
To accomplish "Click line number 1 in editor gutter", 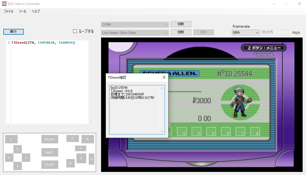I will click(9, 43).
